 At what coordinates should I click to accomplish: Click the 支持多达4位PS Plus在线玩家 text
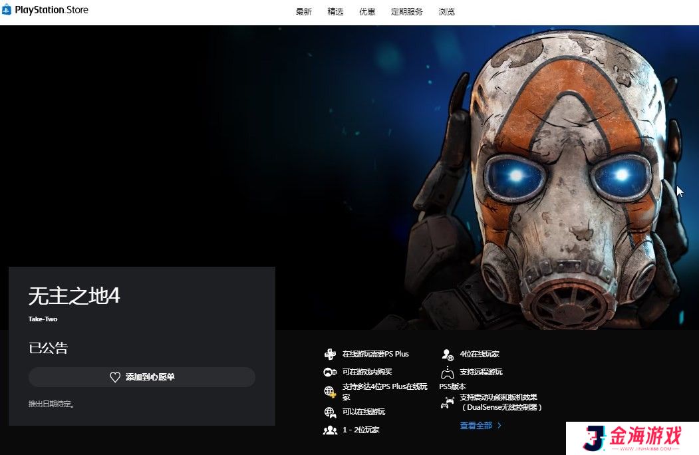pyautogui.click(x=384, y=392)
